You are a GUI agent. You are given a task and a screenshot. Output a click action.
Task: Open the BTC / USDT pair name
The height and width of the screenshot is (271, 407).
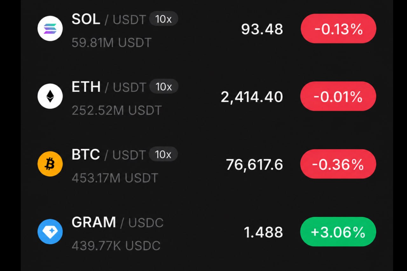tap(108, 155)
